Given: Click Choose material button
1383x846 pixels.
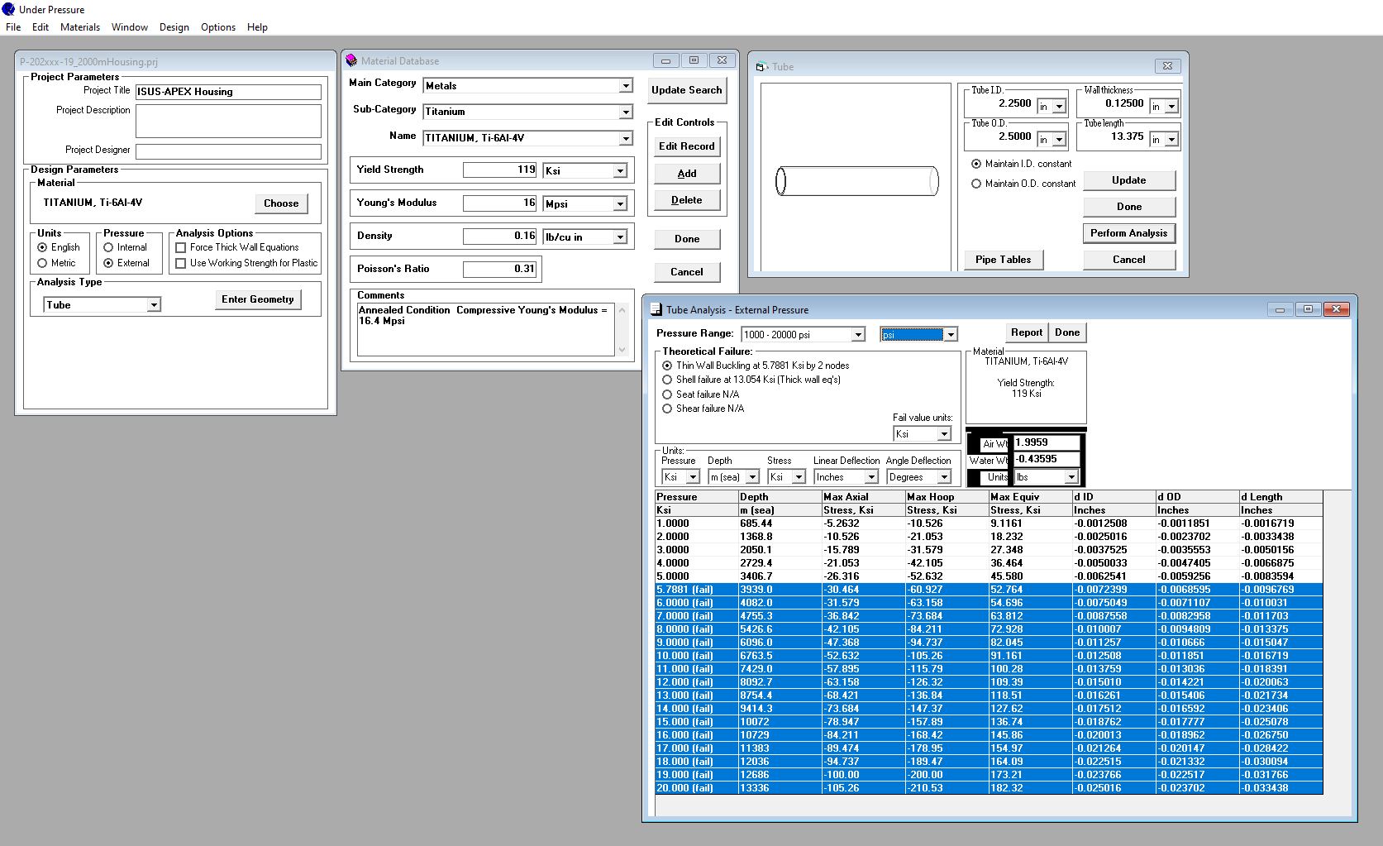Looking at the screenshot, I should 281,203.
